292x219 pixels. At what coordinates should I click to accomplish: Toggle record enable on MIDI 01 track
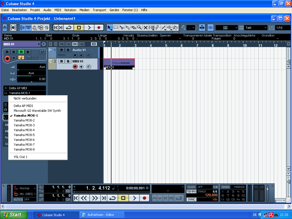pyautogui.click(x=75, y=66)
